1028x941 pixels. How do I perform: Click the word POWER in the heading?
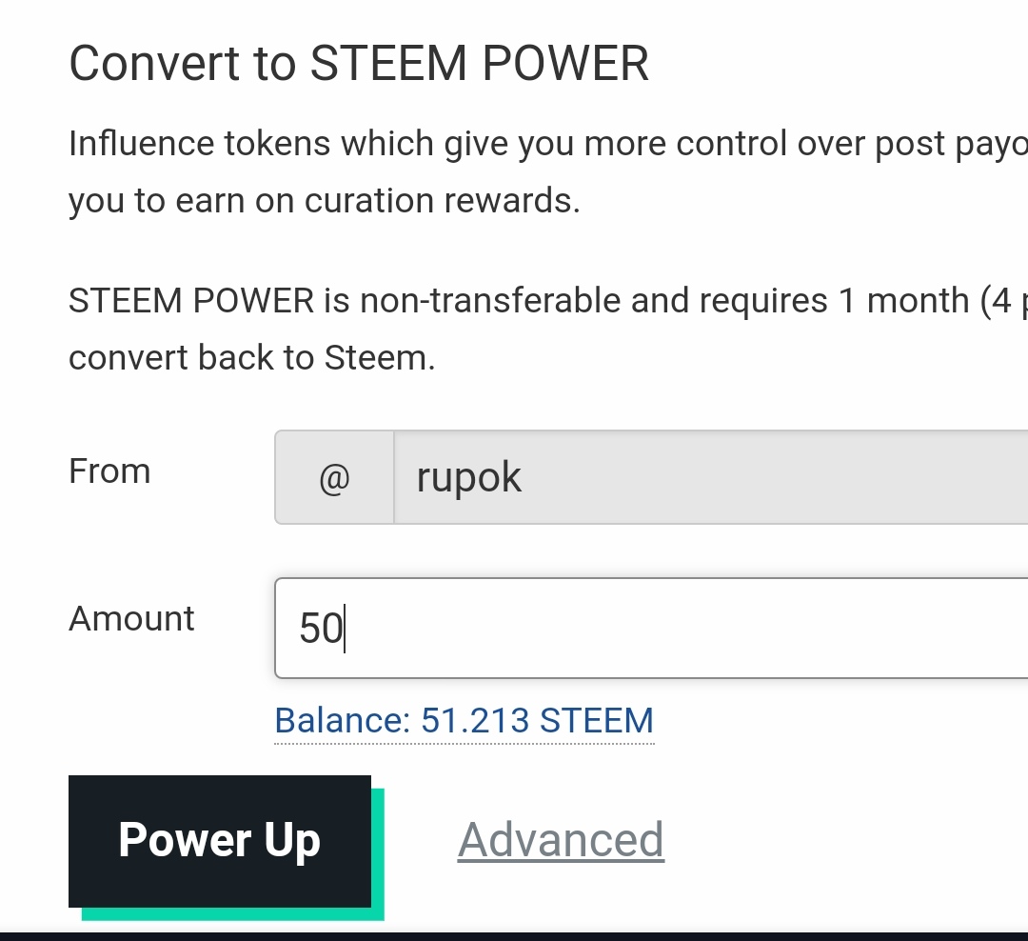pyautogui.click(x=565, y=64)
